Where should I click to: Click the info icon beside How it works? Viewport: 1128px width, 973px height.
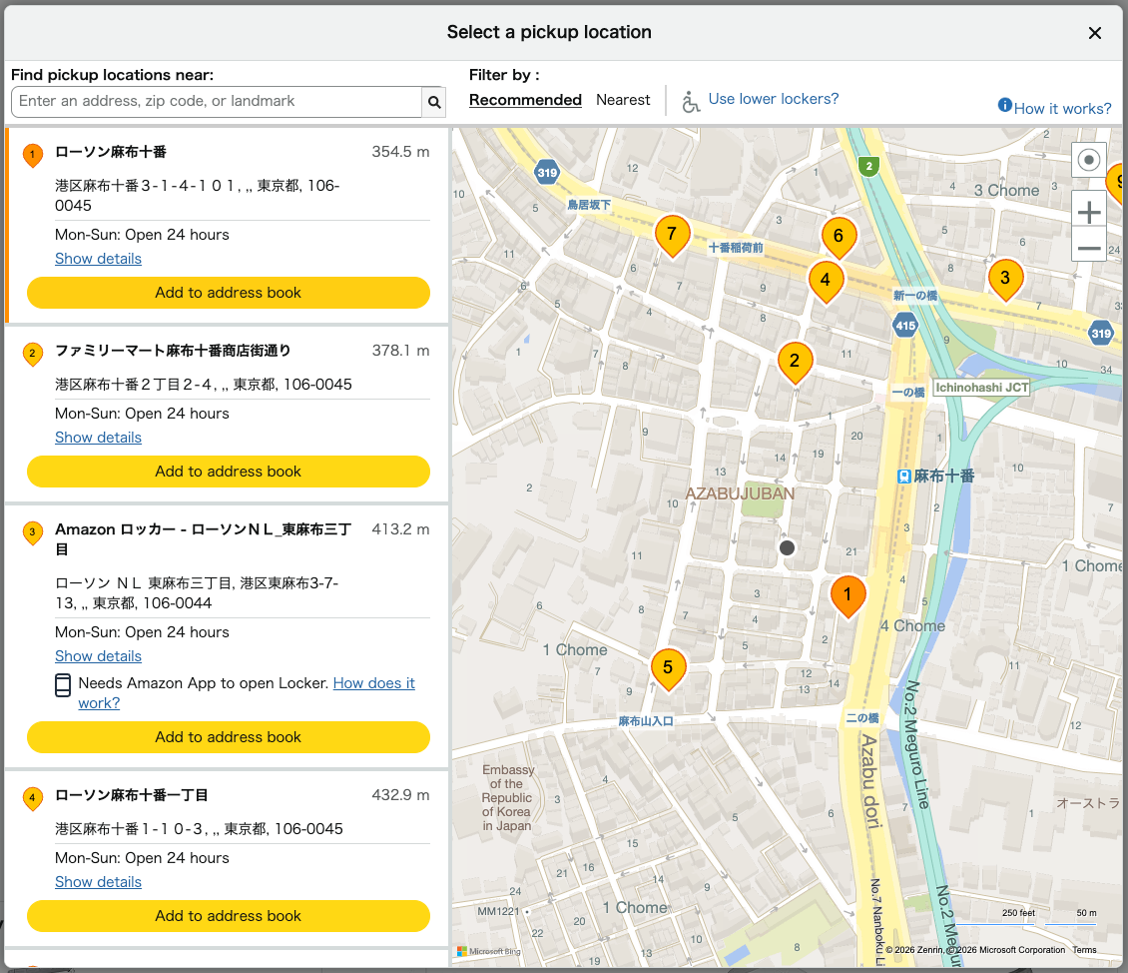click(1003, 106)
